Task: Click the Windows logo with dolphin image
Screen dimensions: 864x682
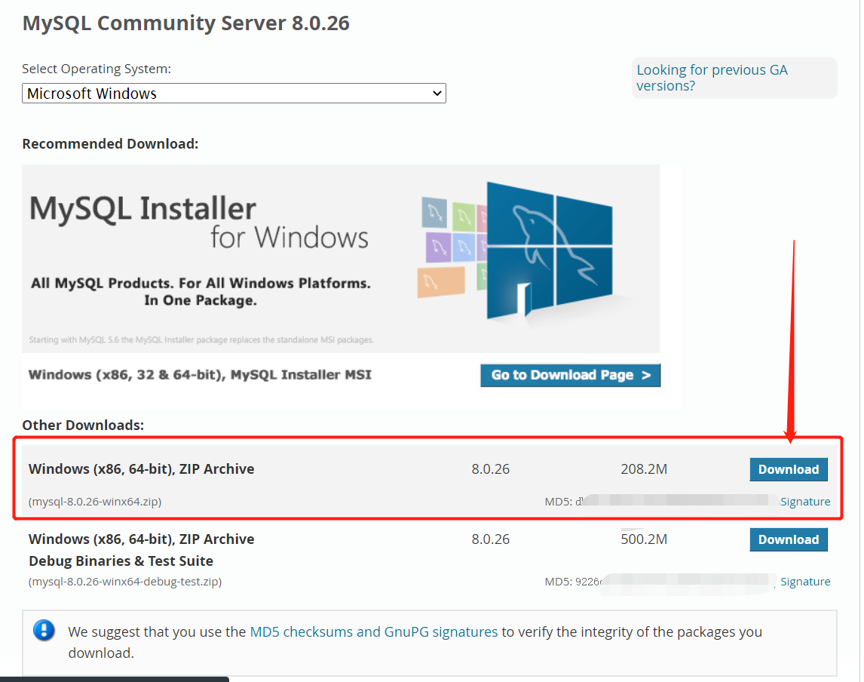Action: (x=550, y=251)
